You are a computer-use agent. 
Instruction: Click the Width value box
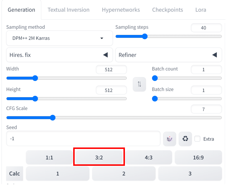[111, 70]
